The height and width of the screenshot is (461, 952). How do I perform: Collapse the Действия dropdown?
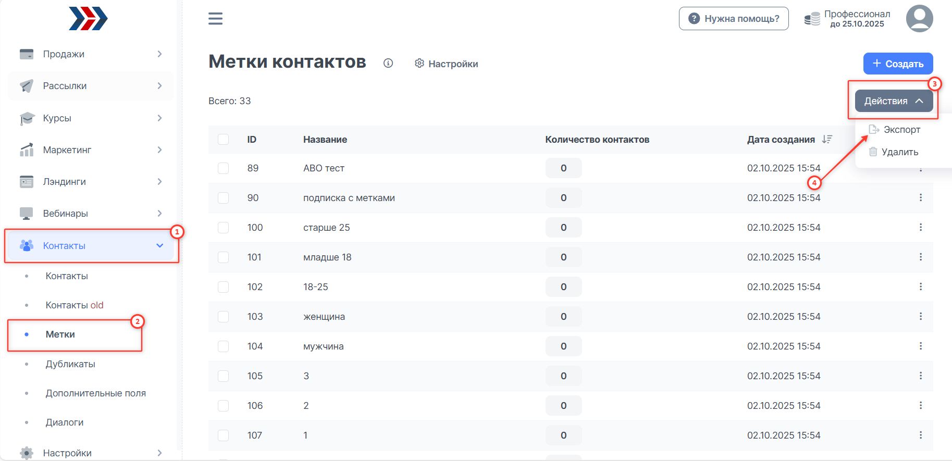pos(894,101)
